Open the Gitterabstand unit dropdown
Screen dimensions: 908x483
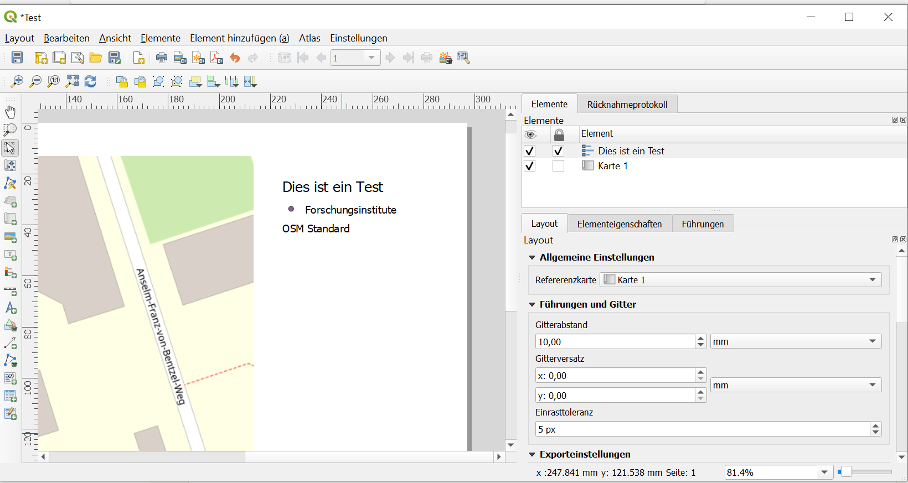pos(796,341)
